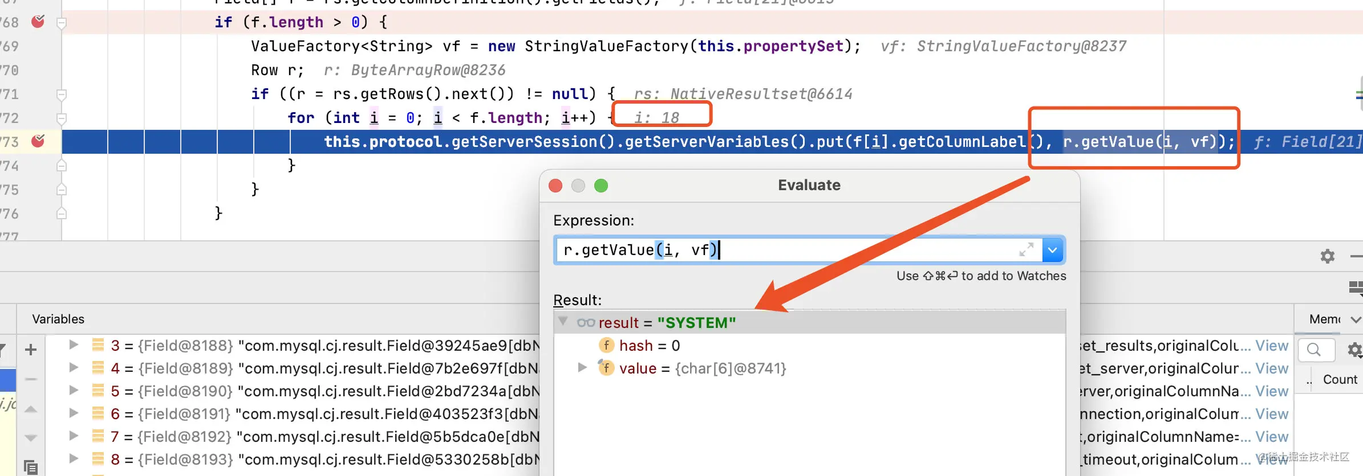Click the Evaluate dialog title bar
Screen dimensions: 1363x476
(x=809, y=186)
